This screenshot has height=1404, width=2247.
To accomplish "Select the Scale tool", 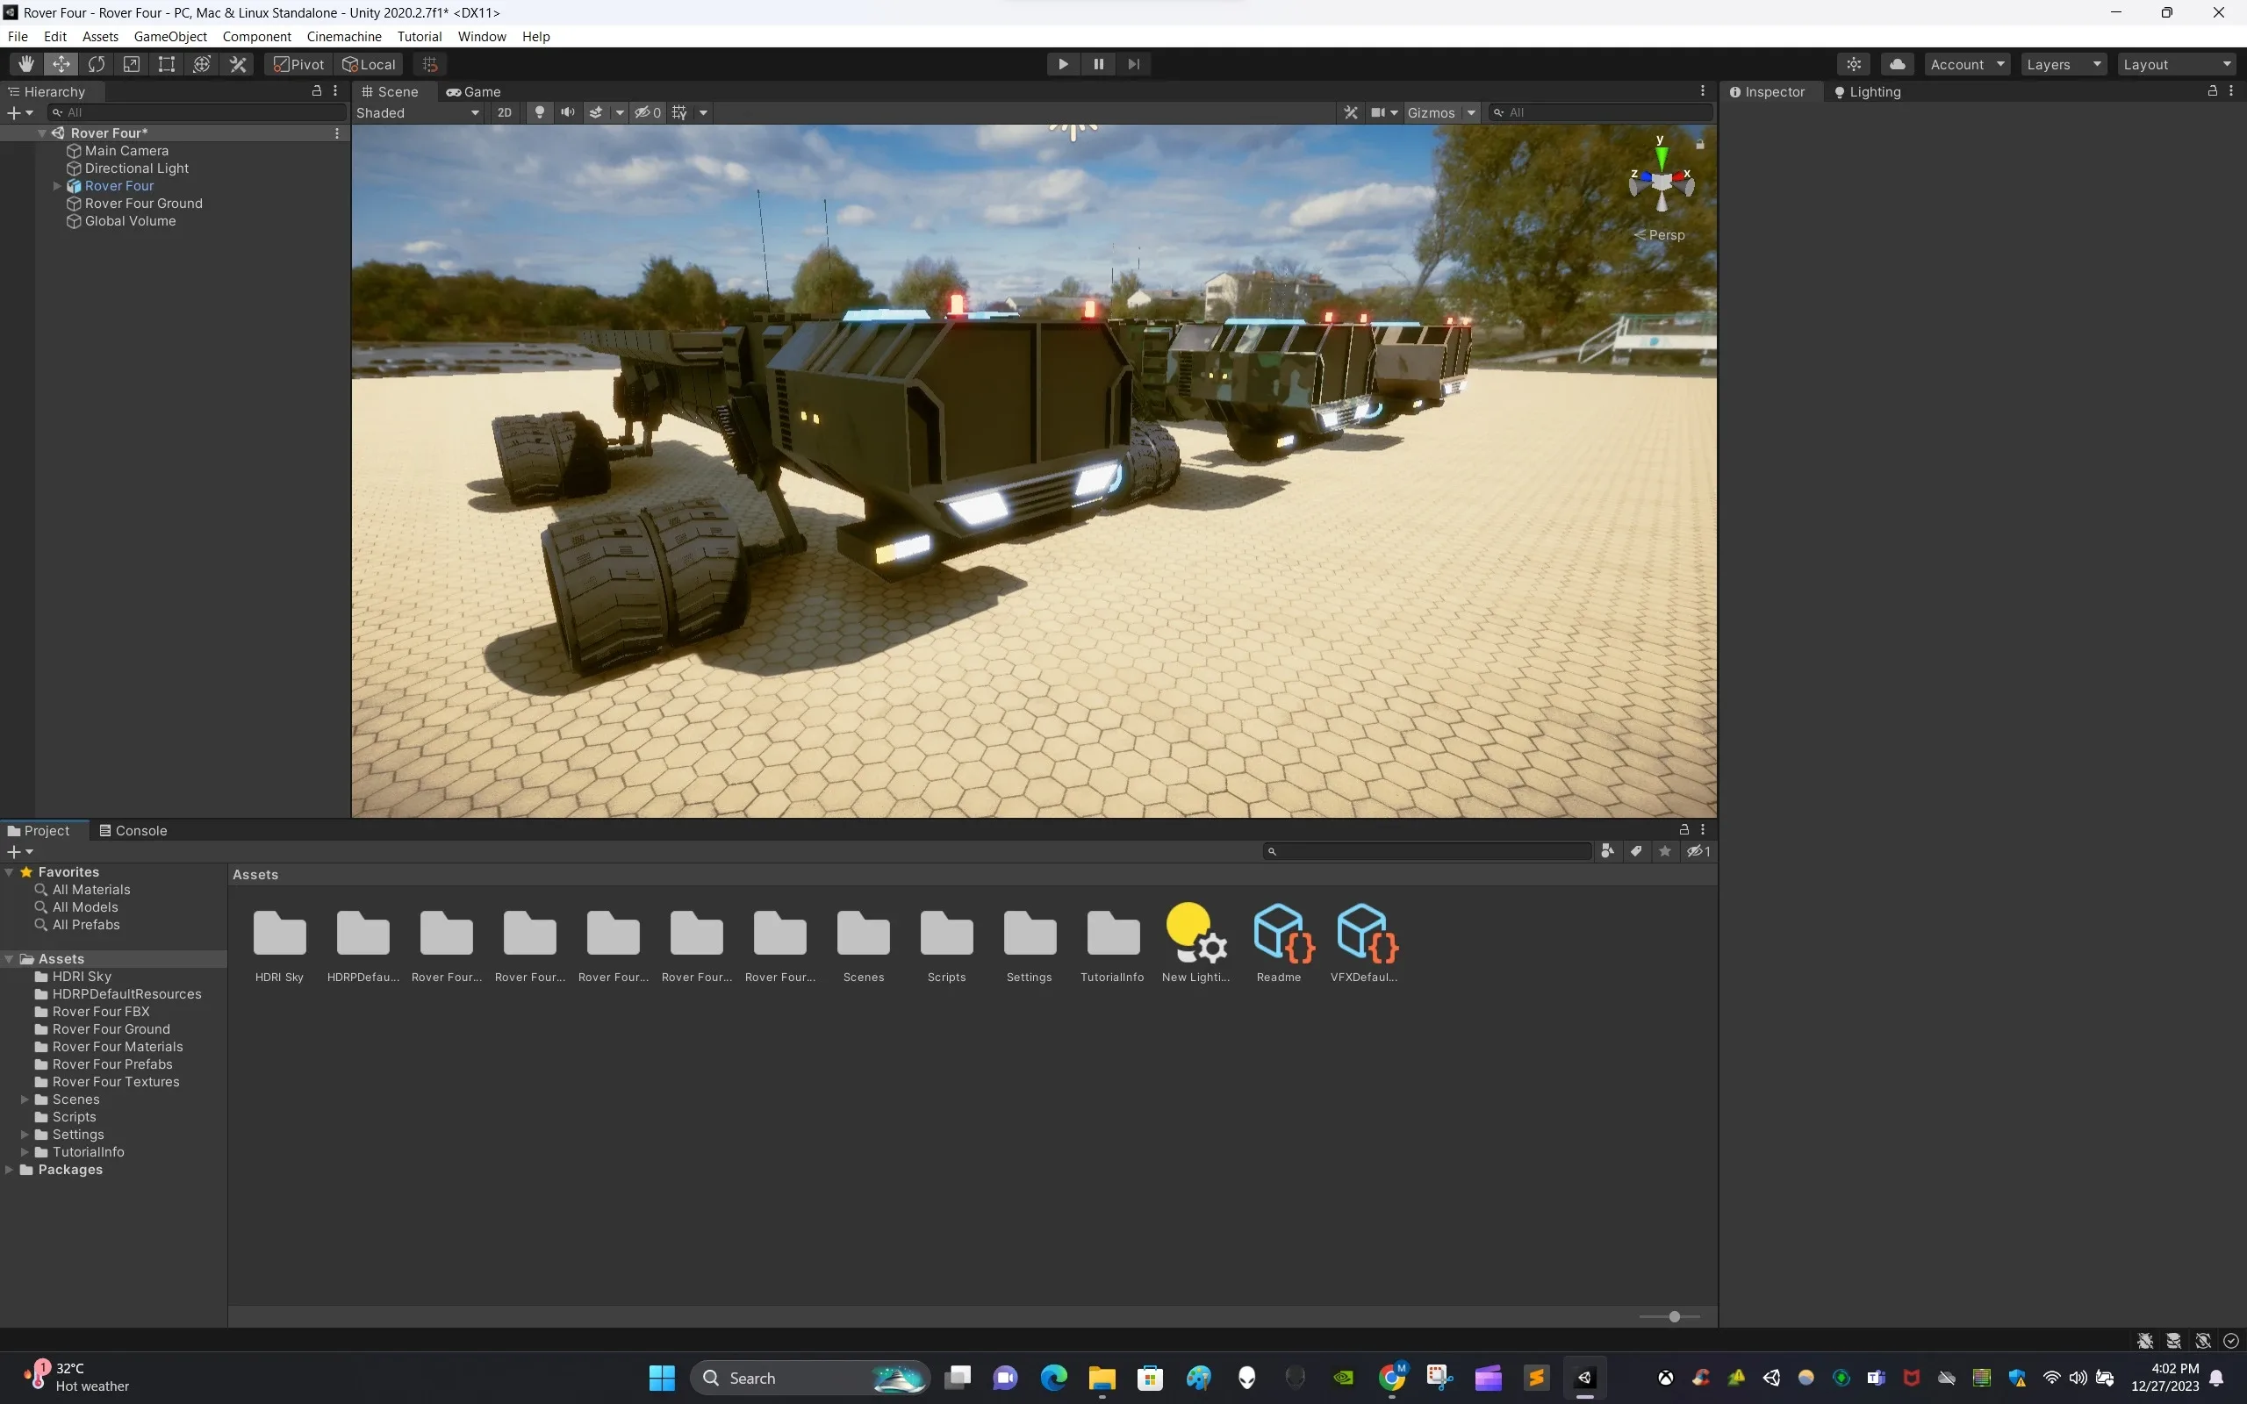I will [x=132, y=64].
